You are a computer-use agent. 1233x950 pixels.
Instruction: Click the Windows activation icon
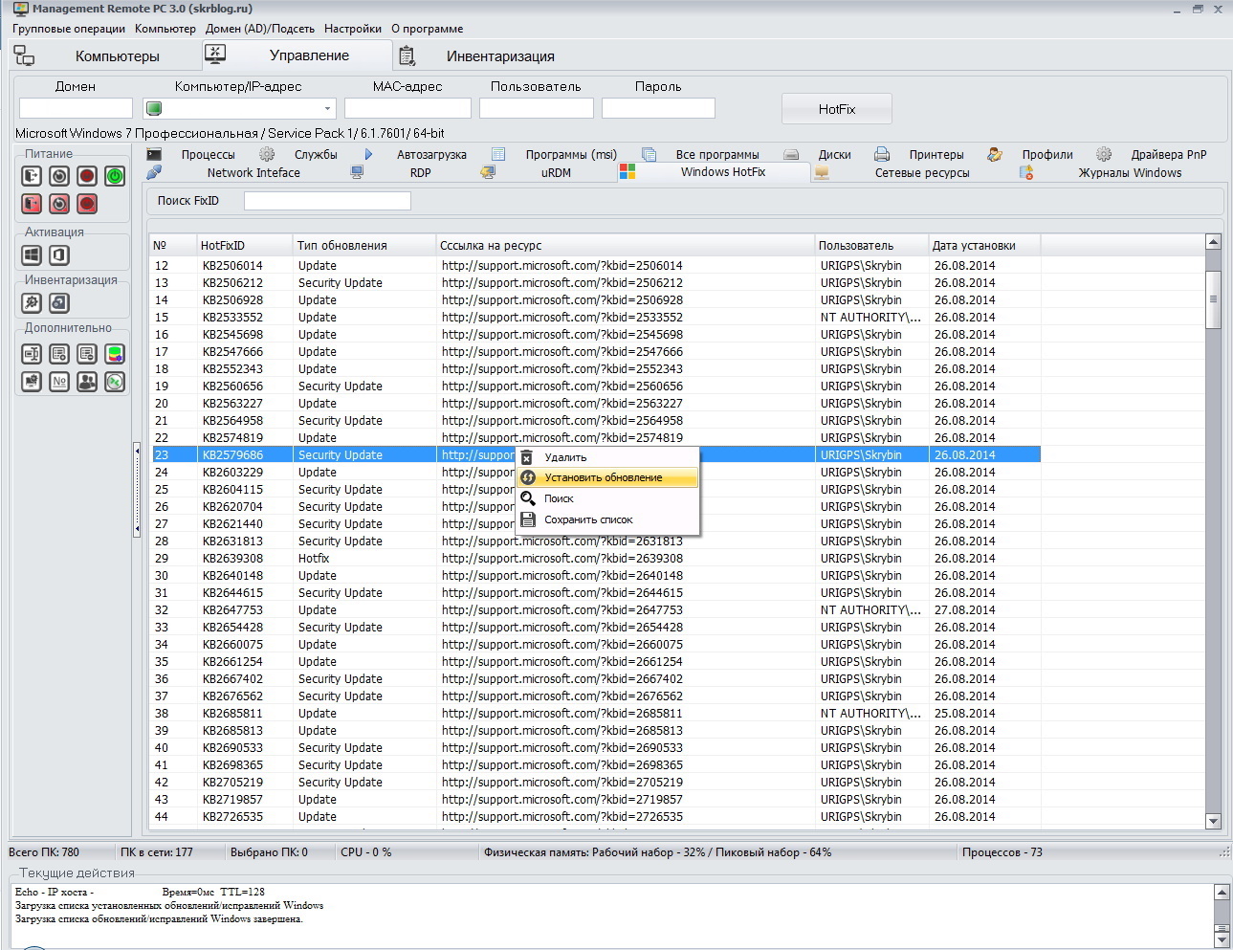(x=32, y=255)
